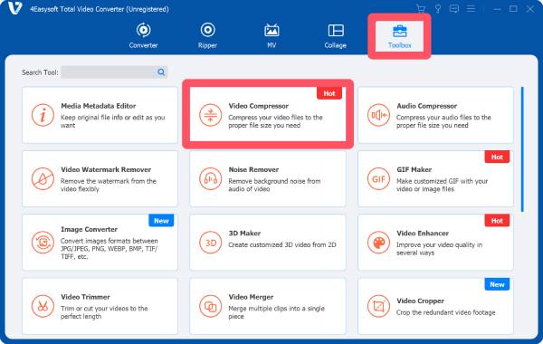Open Video Watermark Remover icon
Viewport: 543px width, 344px height.
[x=43, y=178]
